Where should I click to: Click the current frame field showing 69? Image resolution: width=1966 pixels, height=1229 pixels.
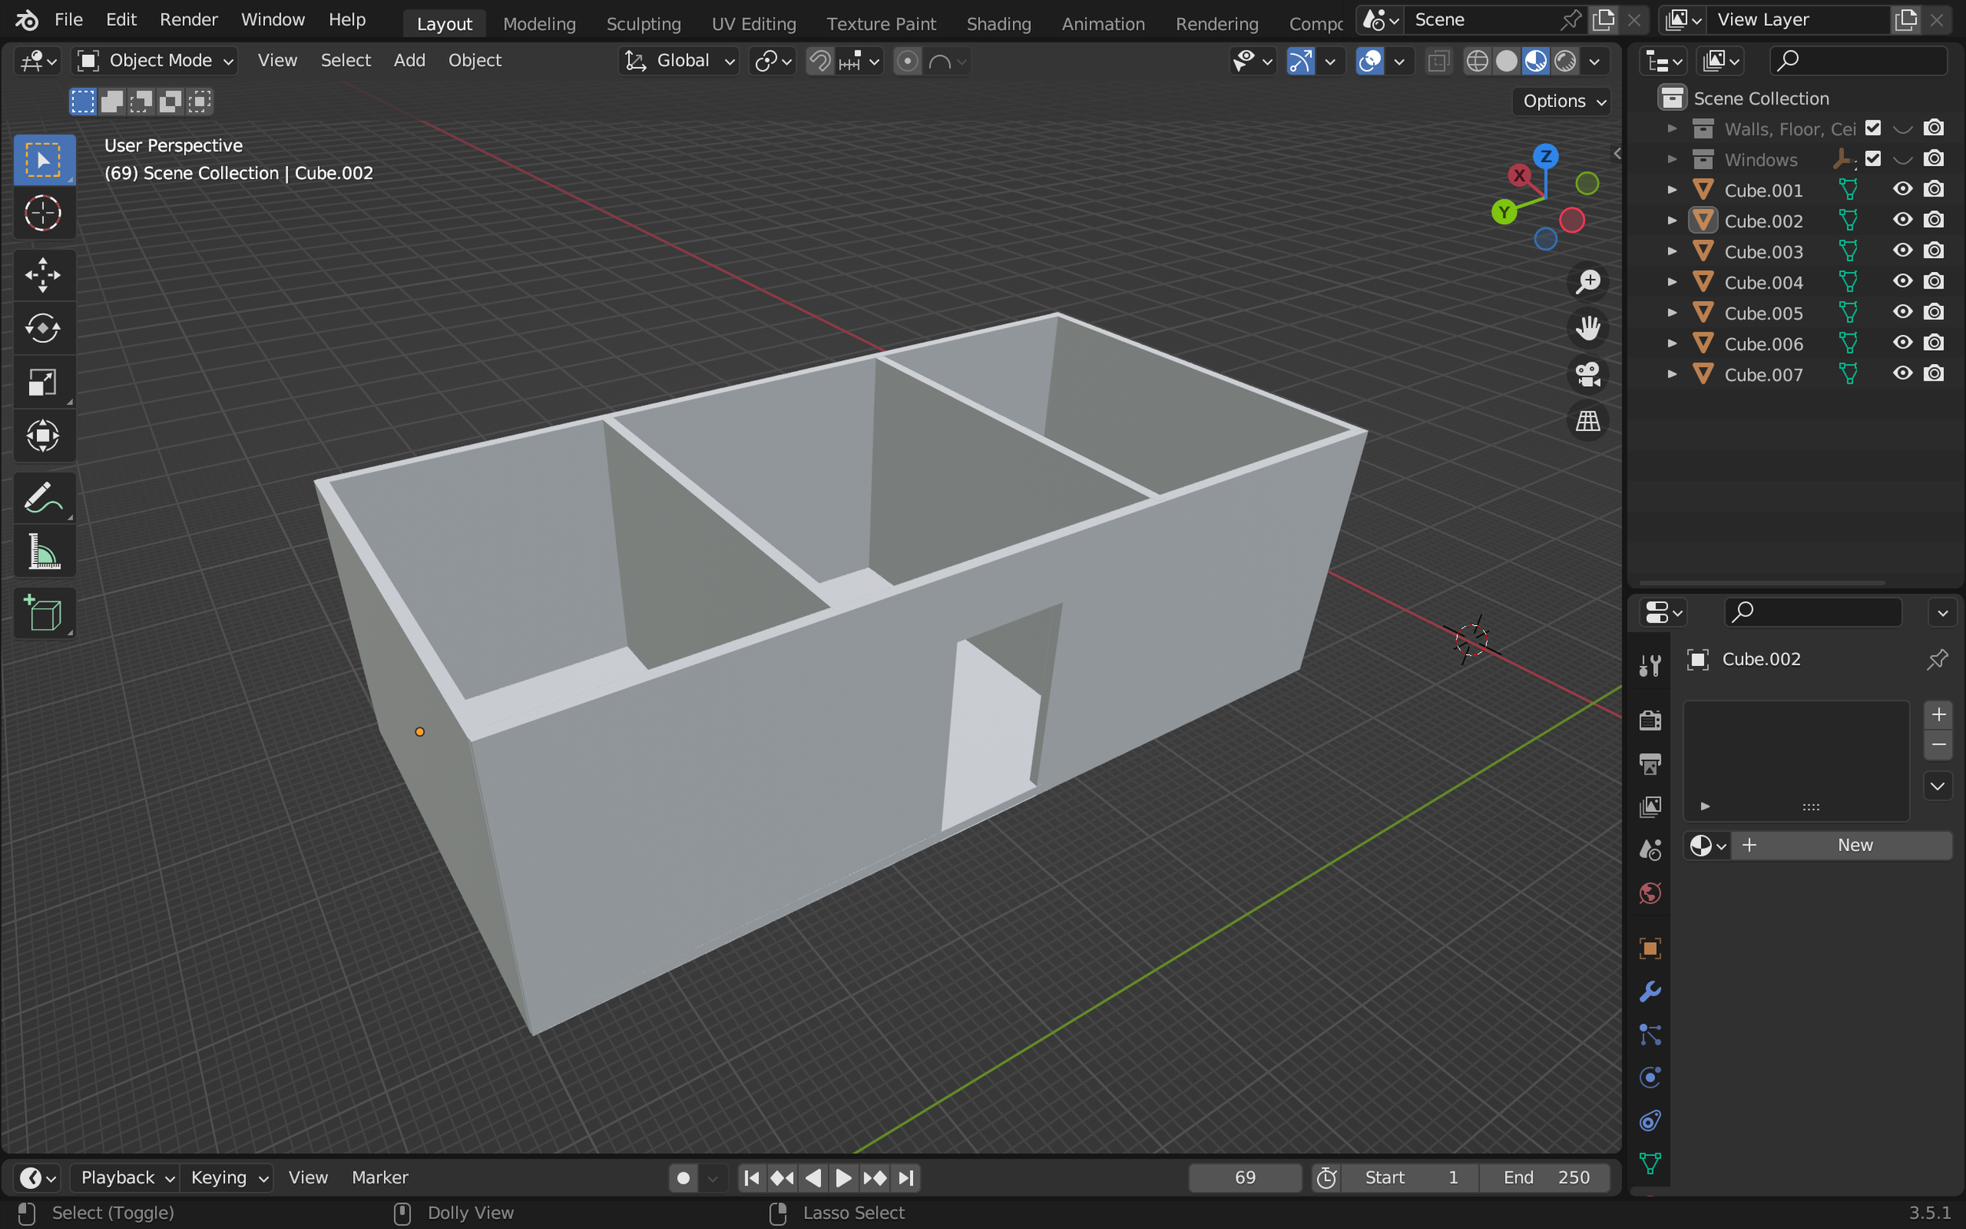[1244, 1178]
